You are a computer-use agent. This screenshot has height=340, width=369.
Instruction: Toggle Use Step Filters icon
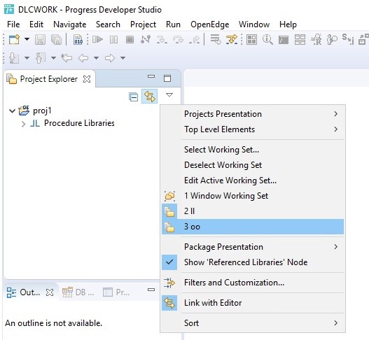click(232, 39)
